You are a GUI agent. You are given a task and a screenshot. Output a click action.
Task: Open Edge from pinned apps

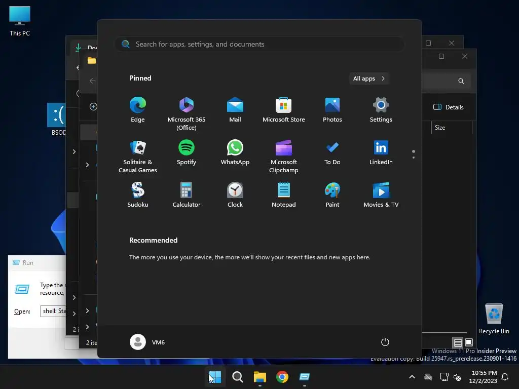138,110
